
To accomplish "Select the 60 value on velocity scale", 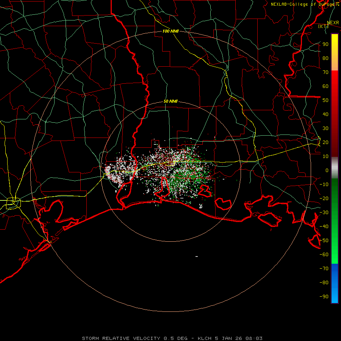I will pyautogui.click(x=325, y=86).
